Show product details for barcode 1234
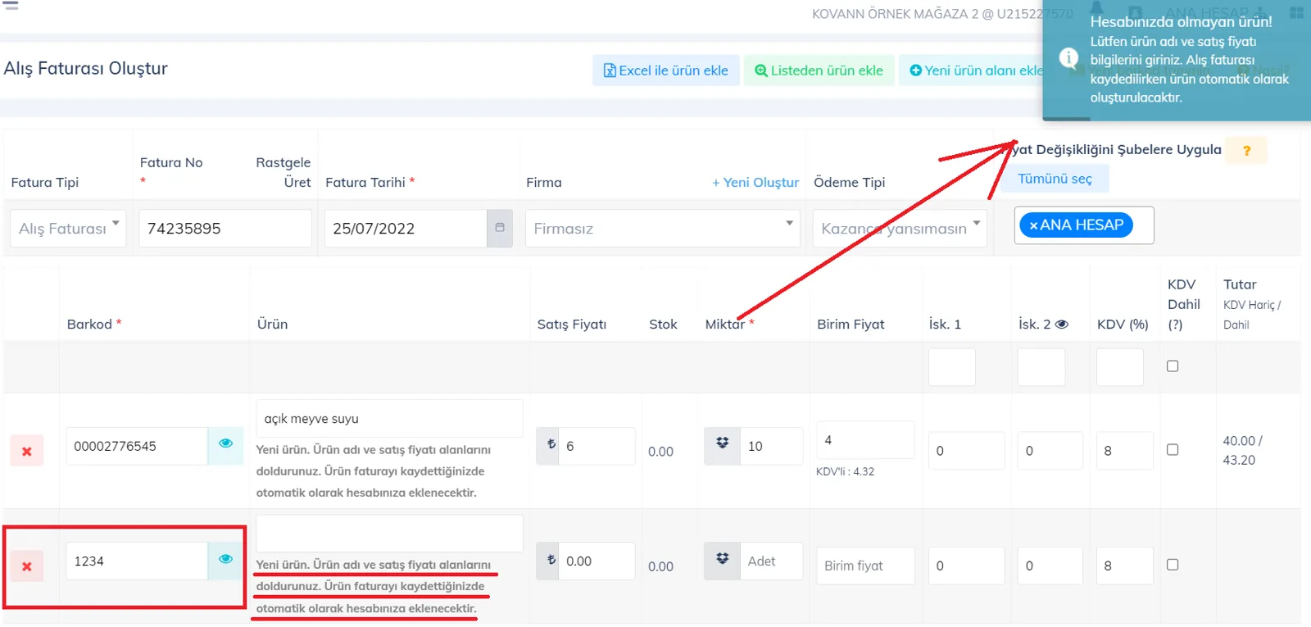This screenshot has height=627, width=1311. [225, 559]
